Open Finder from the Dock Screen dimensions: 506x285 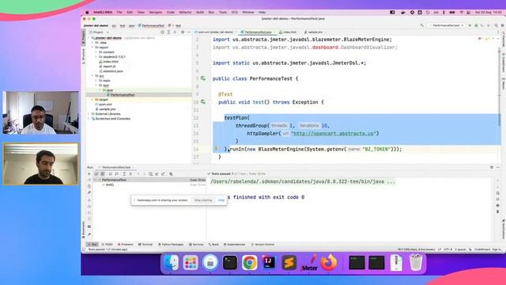pyautogui.click(x=171, y=262)
